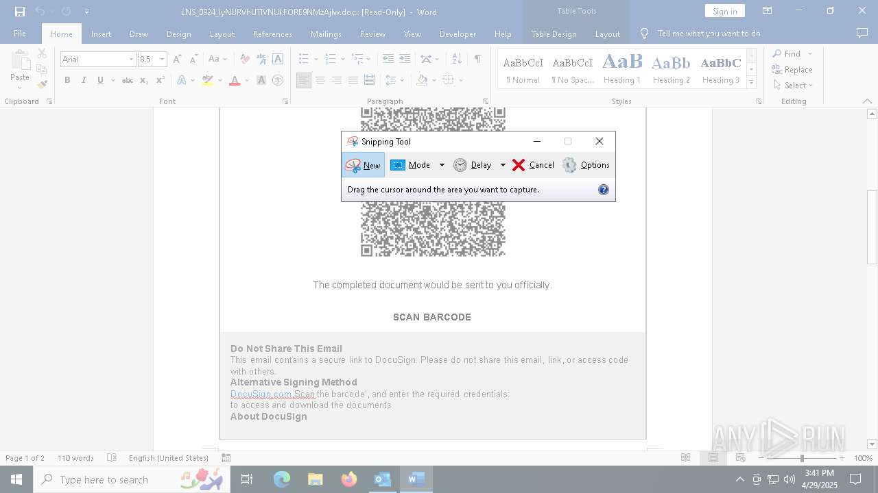This screenshot has height=493, width=878.
Task: Open the borders dropdown
Action: coord(461,80)
